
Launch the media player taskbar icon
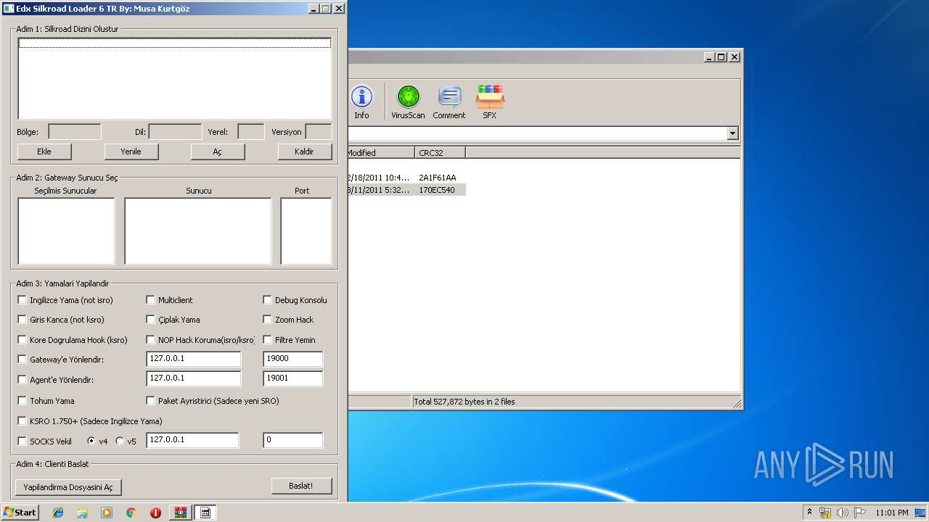coord(107,513)
